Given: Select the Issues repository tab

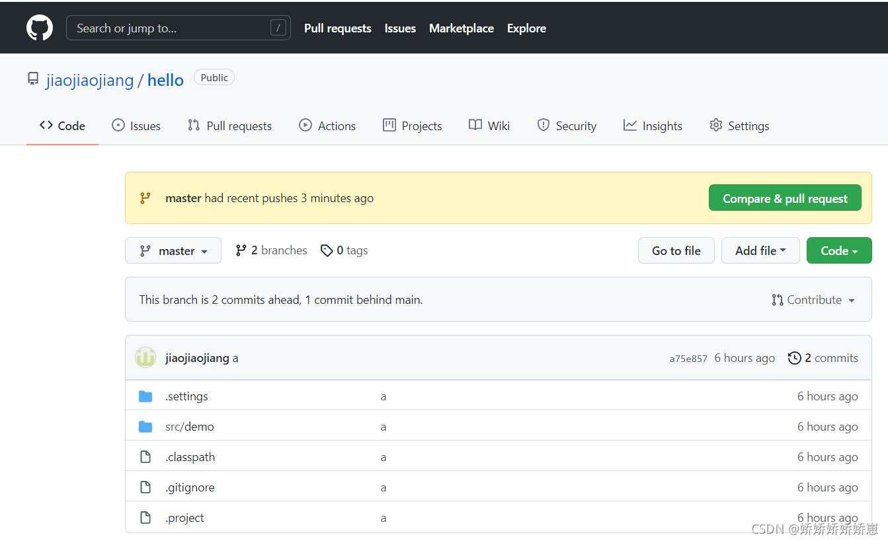Looking at the screenshot, I should 136,125.
